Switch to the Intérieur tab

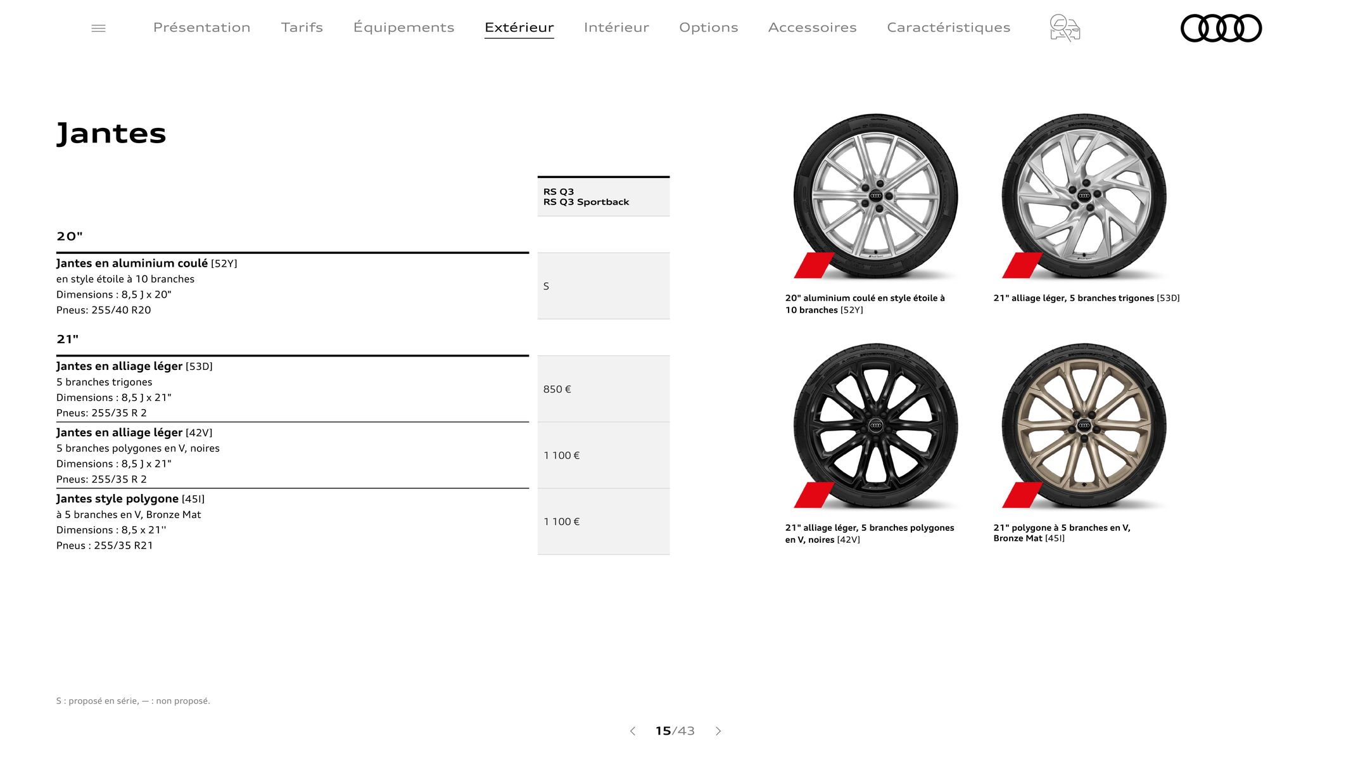(616, 27)
